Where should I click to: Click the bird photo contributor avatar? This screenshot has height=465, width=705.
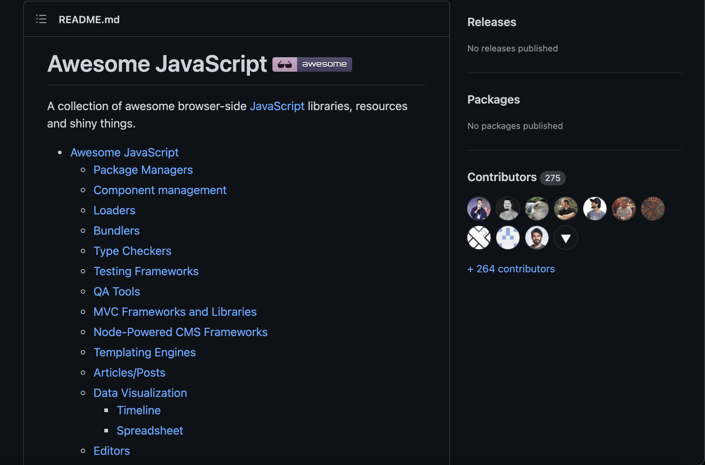(537, 209)
